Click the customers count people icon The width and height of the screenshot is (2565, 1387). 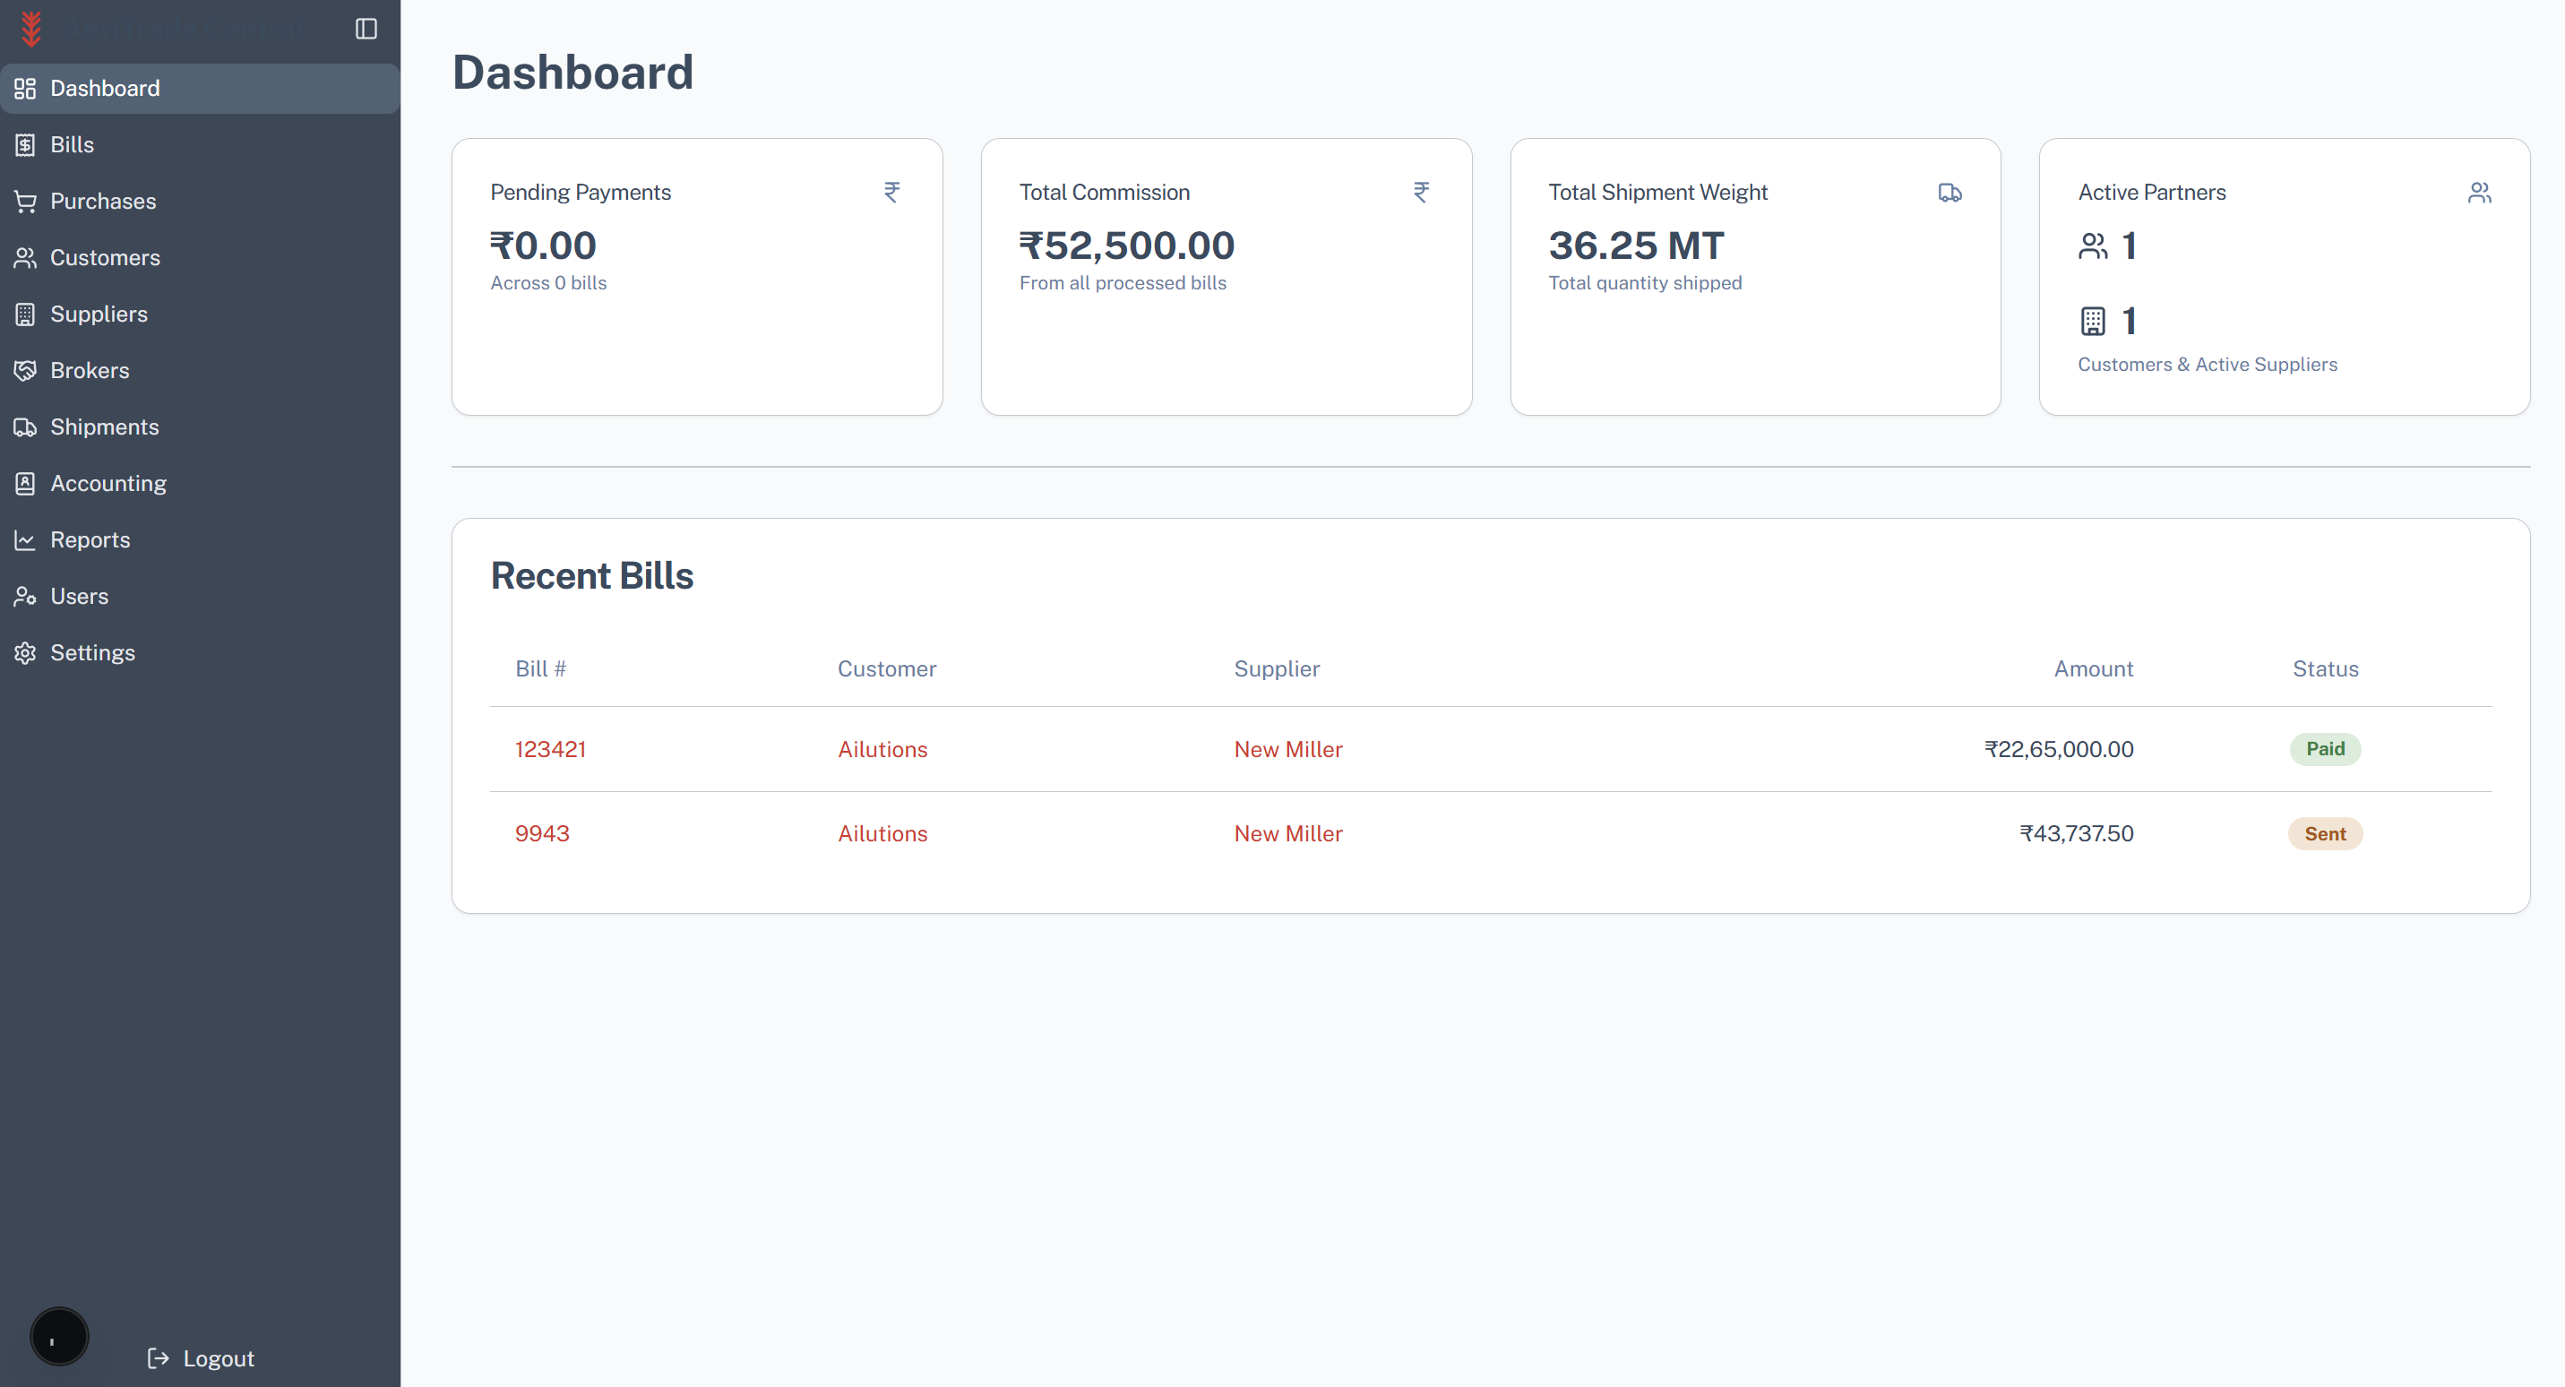(2093, 246)
